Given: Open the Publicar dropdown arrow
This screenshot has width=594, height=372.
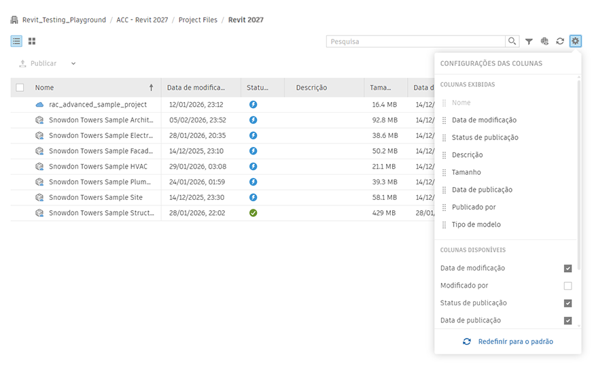Looking at the screenshot, I should click(73, 63).
